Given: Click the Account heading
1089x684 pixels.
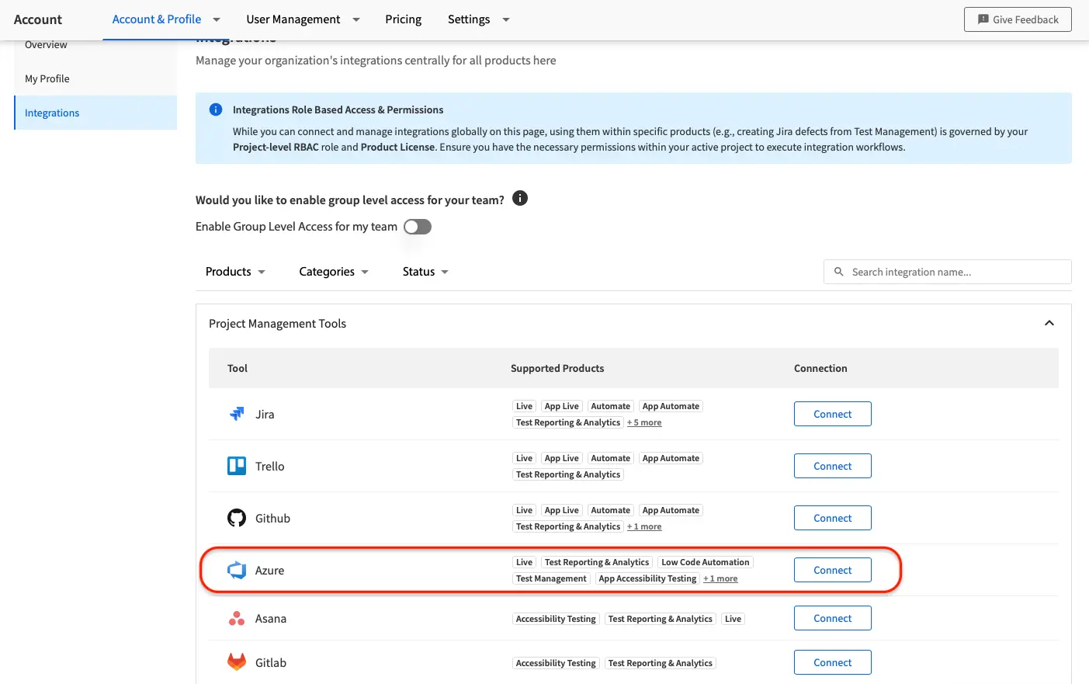Looking at the screenshot, I should [x=38, y=19].
